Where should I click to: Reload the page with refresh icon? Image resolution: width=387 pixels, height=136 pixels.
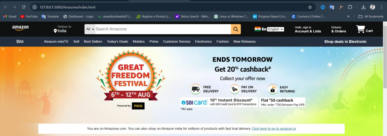[24, 7]
